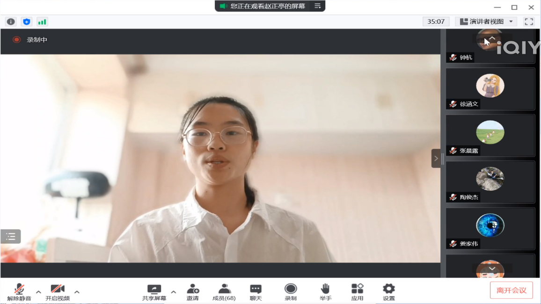Turn on camera with 开启视频

click(x=58, y=291)
